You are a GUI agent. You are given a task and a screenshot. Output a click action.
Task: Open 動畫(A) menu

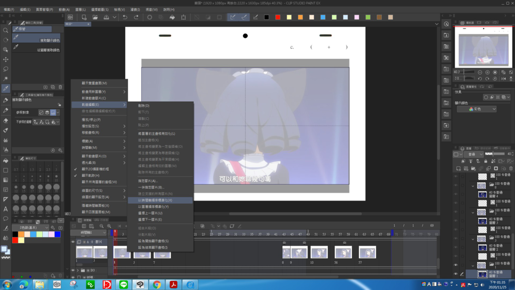[x=64, y=10]
